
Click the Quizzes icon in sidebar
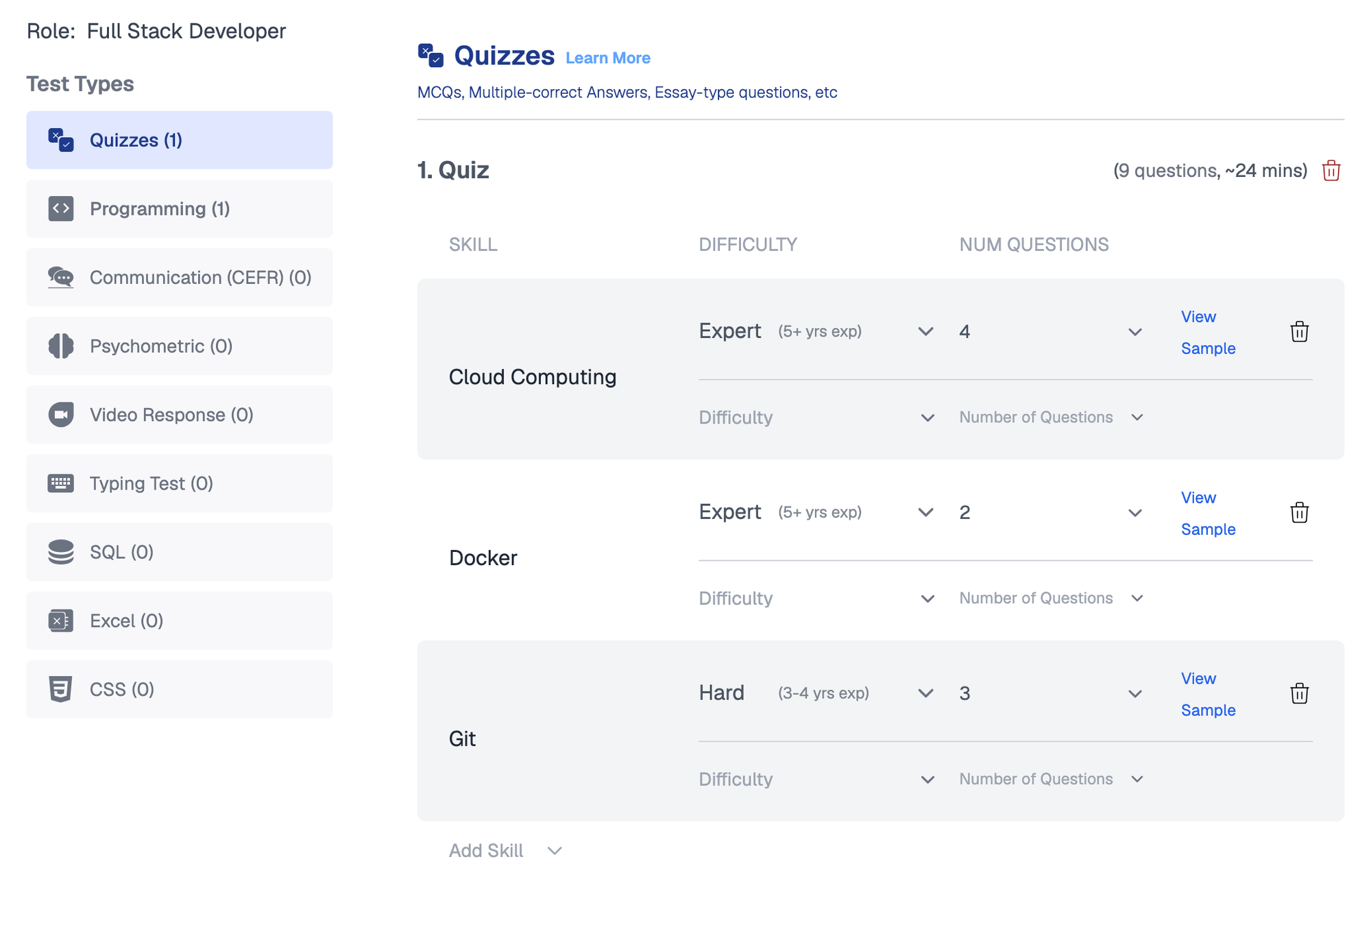point(61,140)
